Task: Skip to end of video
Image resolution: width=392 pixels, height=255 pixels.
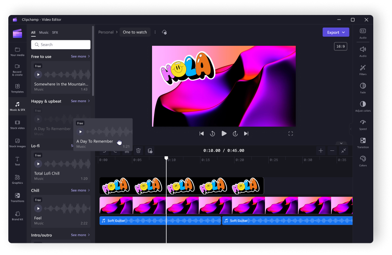Action: coord(246,134)
